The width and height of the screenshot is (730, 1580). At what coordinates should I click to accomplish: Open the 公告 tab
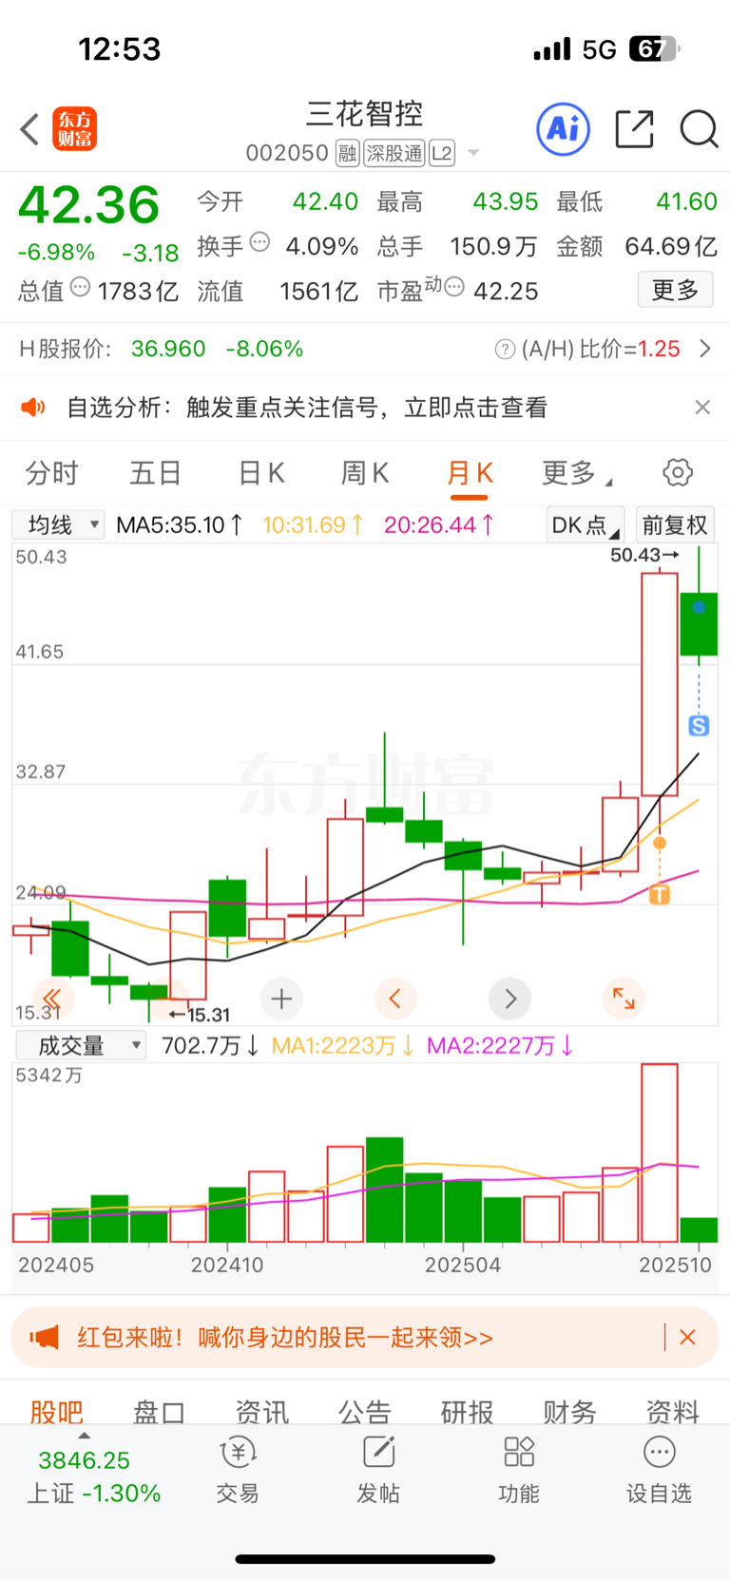tap(365, 1411)
